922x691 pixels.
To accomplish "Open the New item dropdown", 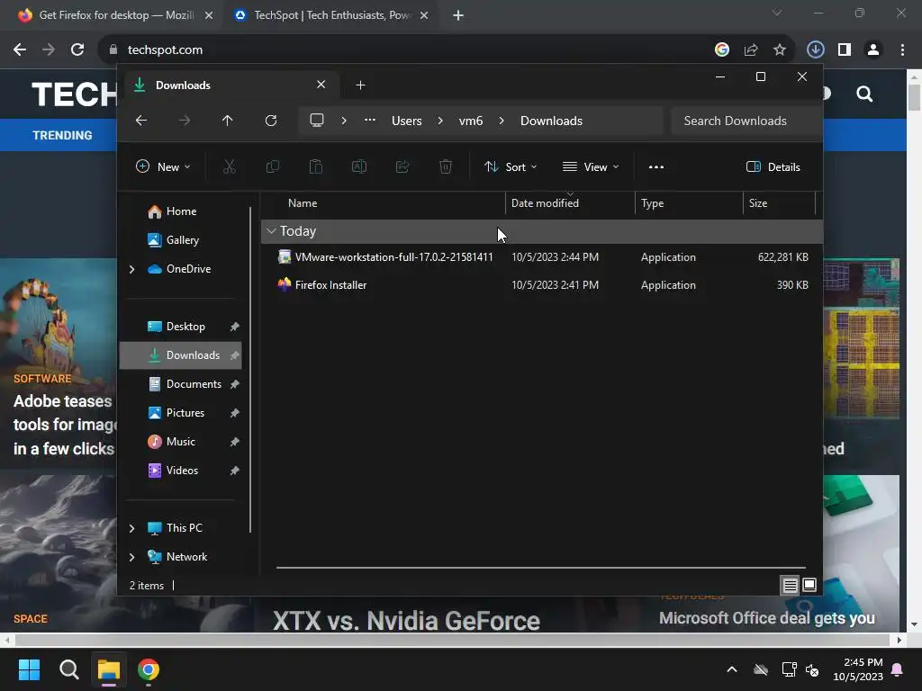I will click(x=163, y=166).
